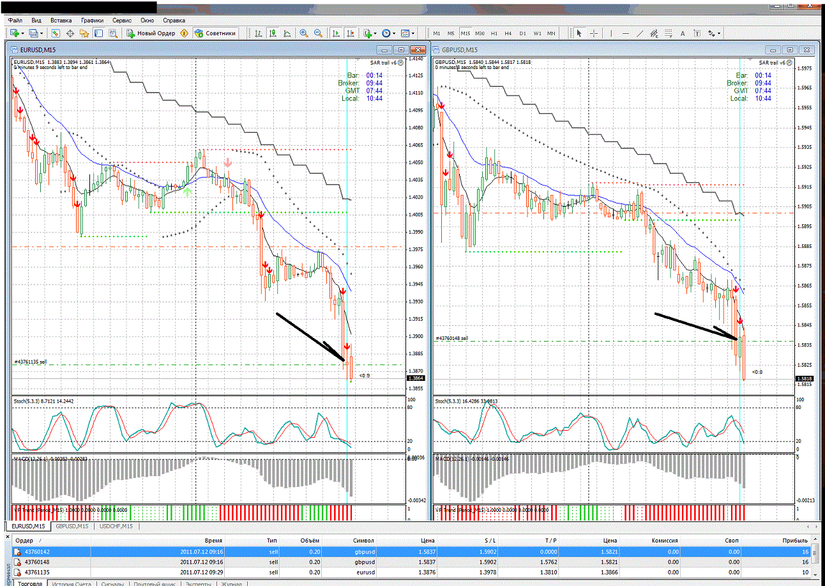This screenshot has height=586, width=825.
Task: Open the Navigator panel
Action: [x=84, y=33]
